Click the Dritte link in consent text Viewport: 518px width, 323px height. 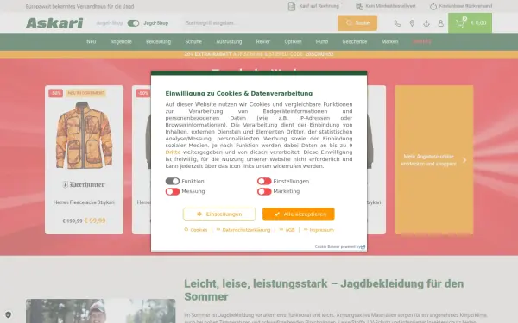tap(173, 152)
